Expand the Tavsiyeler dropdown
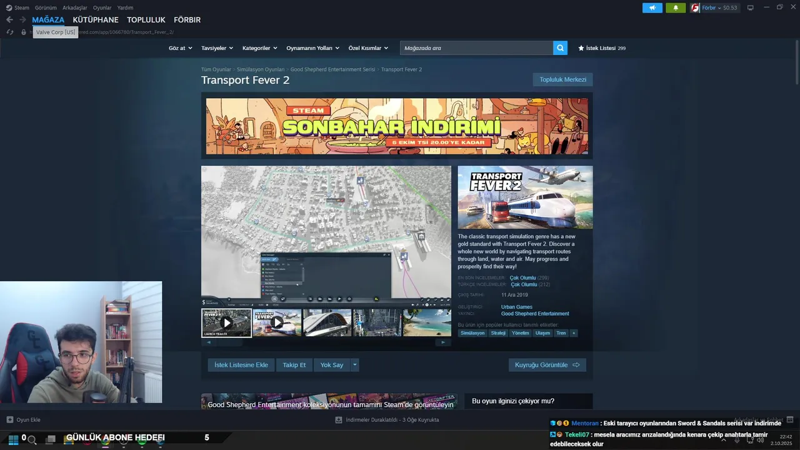 tap(217, 48)
